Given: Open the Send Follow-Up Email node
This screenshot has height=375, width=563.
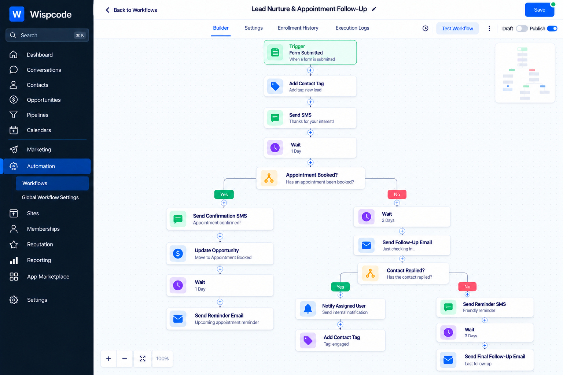Looking at the screenshot, I should pos(402,245).
